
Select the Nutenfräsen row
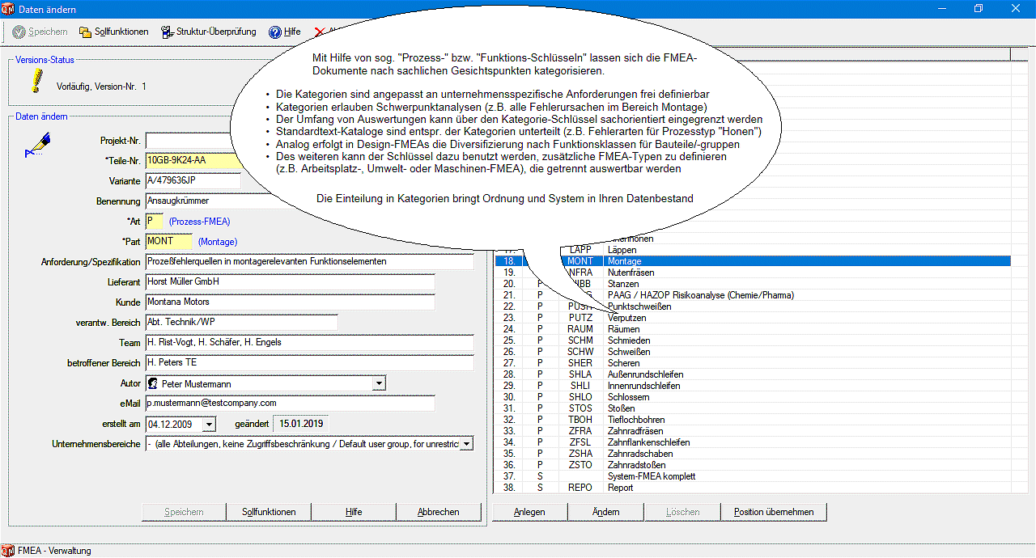click(752, 273)
